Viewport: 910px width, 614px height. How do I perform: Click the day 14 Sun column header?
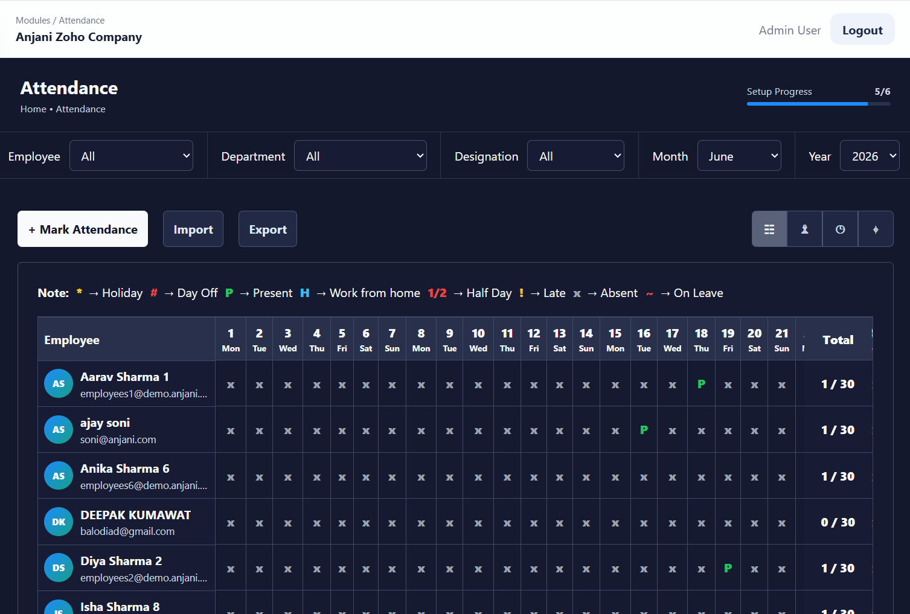coord(586,340)
